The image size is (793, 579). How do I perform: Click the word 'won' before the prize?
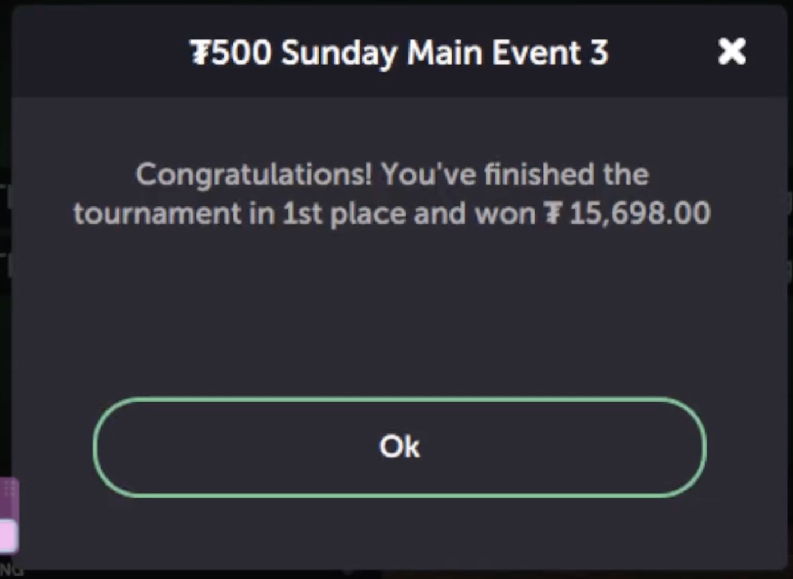pyautogui.click(x=505, y=214)
